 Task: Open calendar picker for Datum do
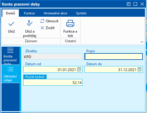(x=139, y=70)
